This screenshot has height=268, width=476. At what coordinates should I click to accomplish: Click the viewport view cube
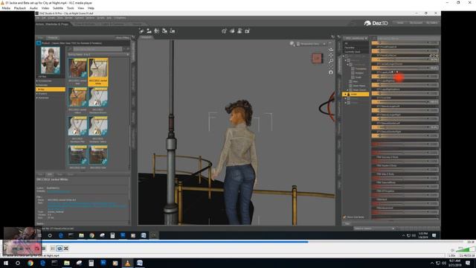pos(318,58)
